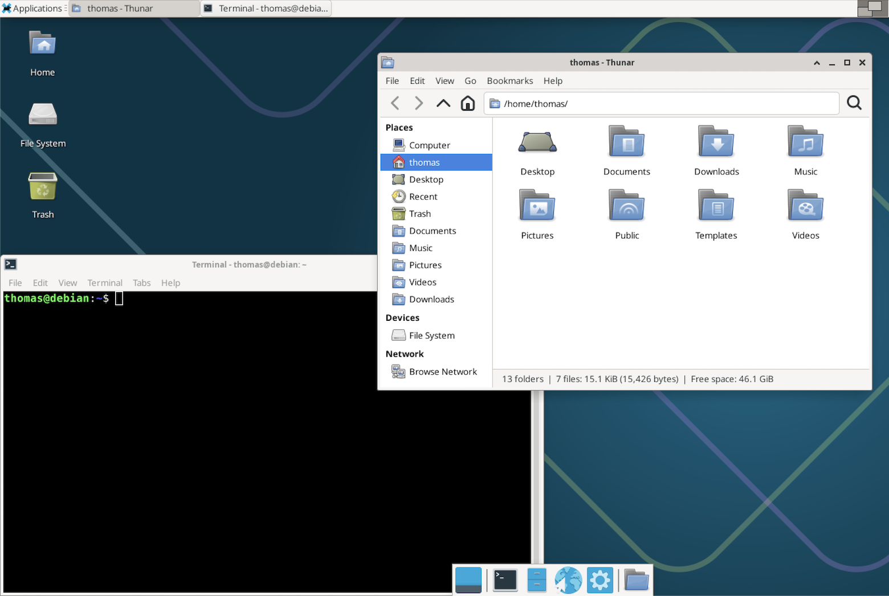Click the /home/thomas/ location path field

[661, 104]
